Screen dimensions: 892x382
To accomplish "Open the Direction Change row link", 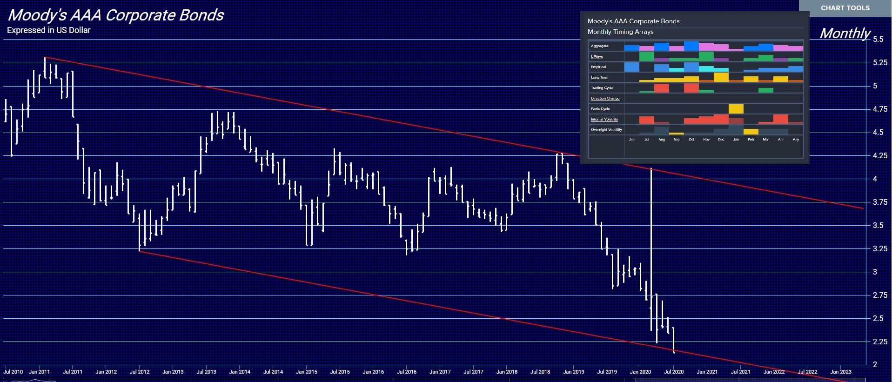I will [x=605, y=98].
